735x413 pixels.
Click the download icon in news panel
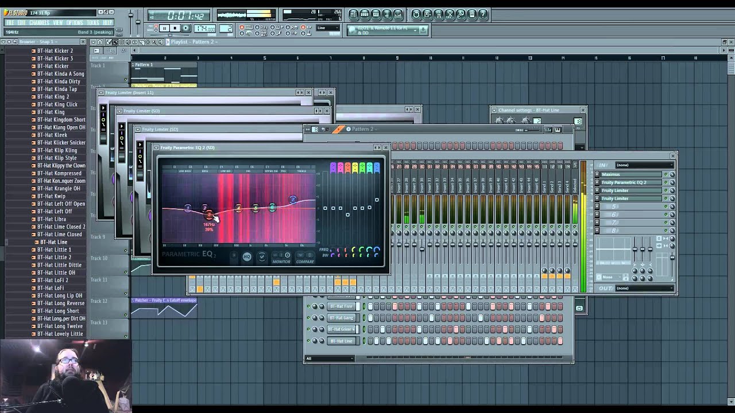coord(423,29)
